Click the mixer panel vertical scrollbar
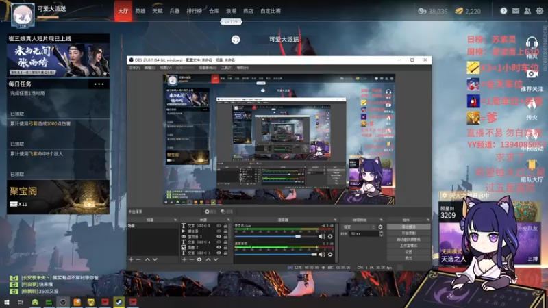Image resolution: width=548 pixels, height=308 pixels. click(x=336, y=243)
